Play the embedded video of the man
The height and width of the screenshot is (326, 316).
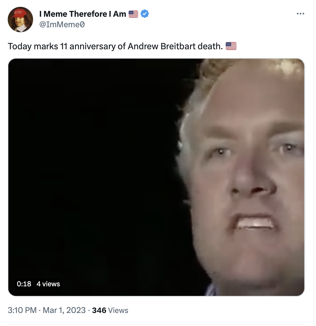click(156, 177)
